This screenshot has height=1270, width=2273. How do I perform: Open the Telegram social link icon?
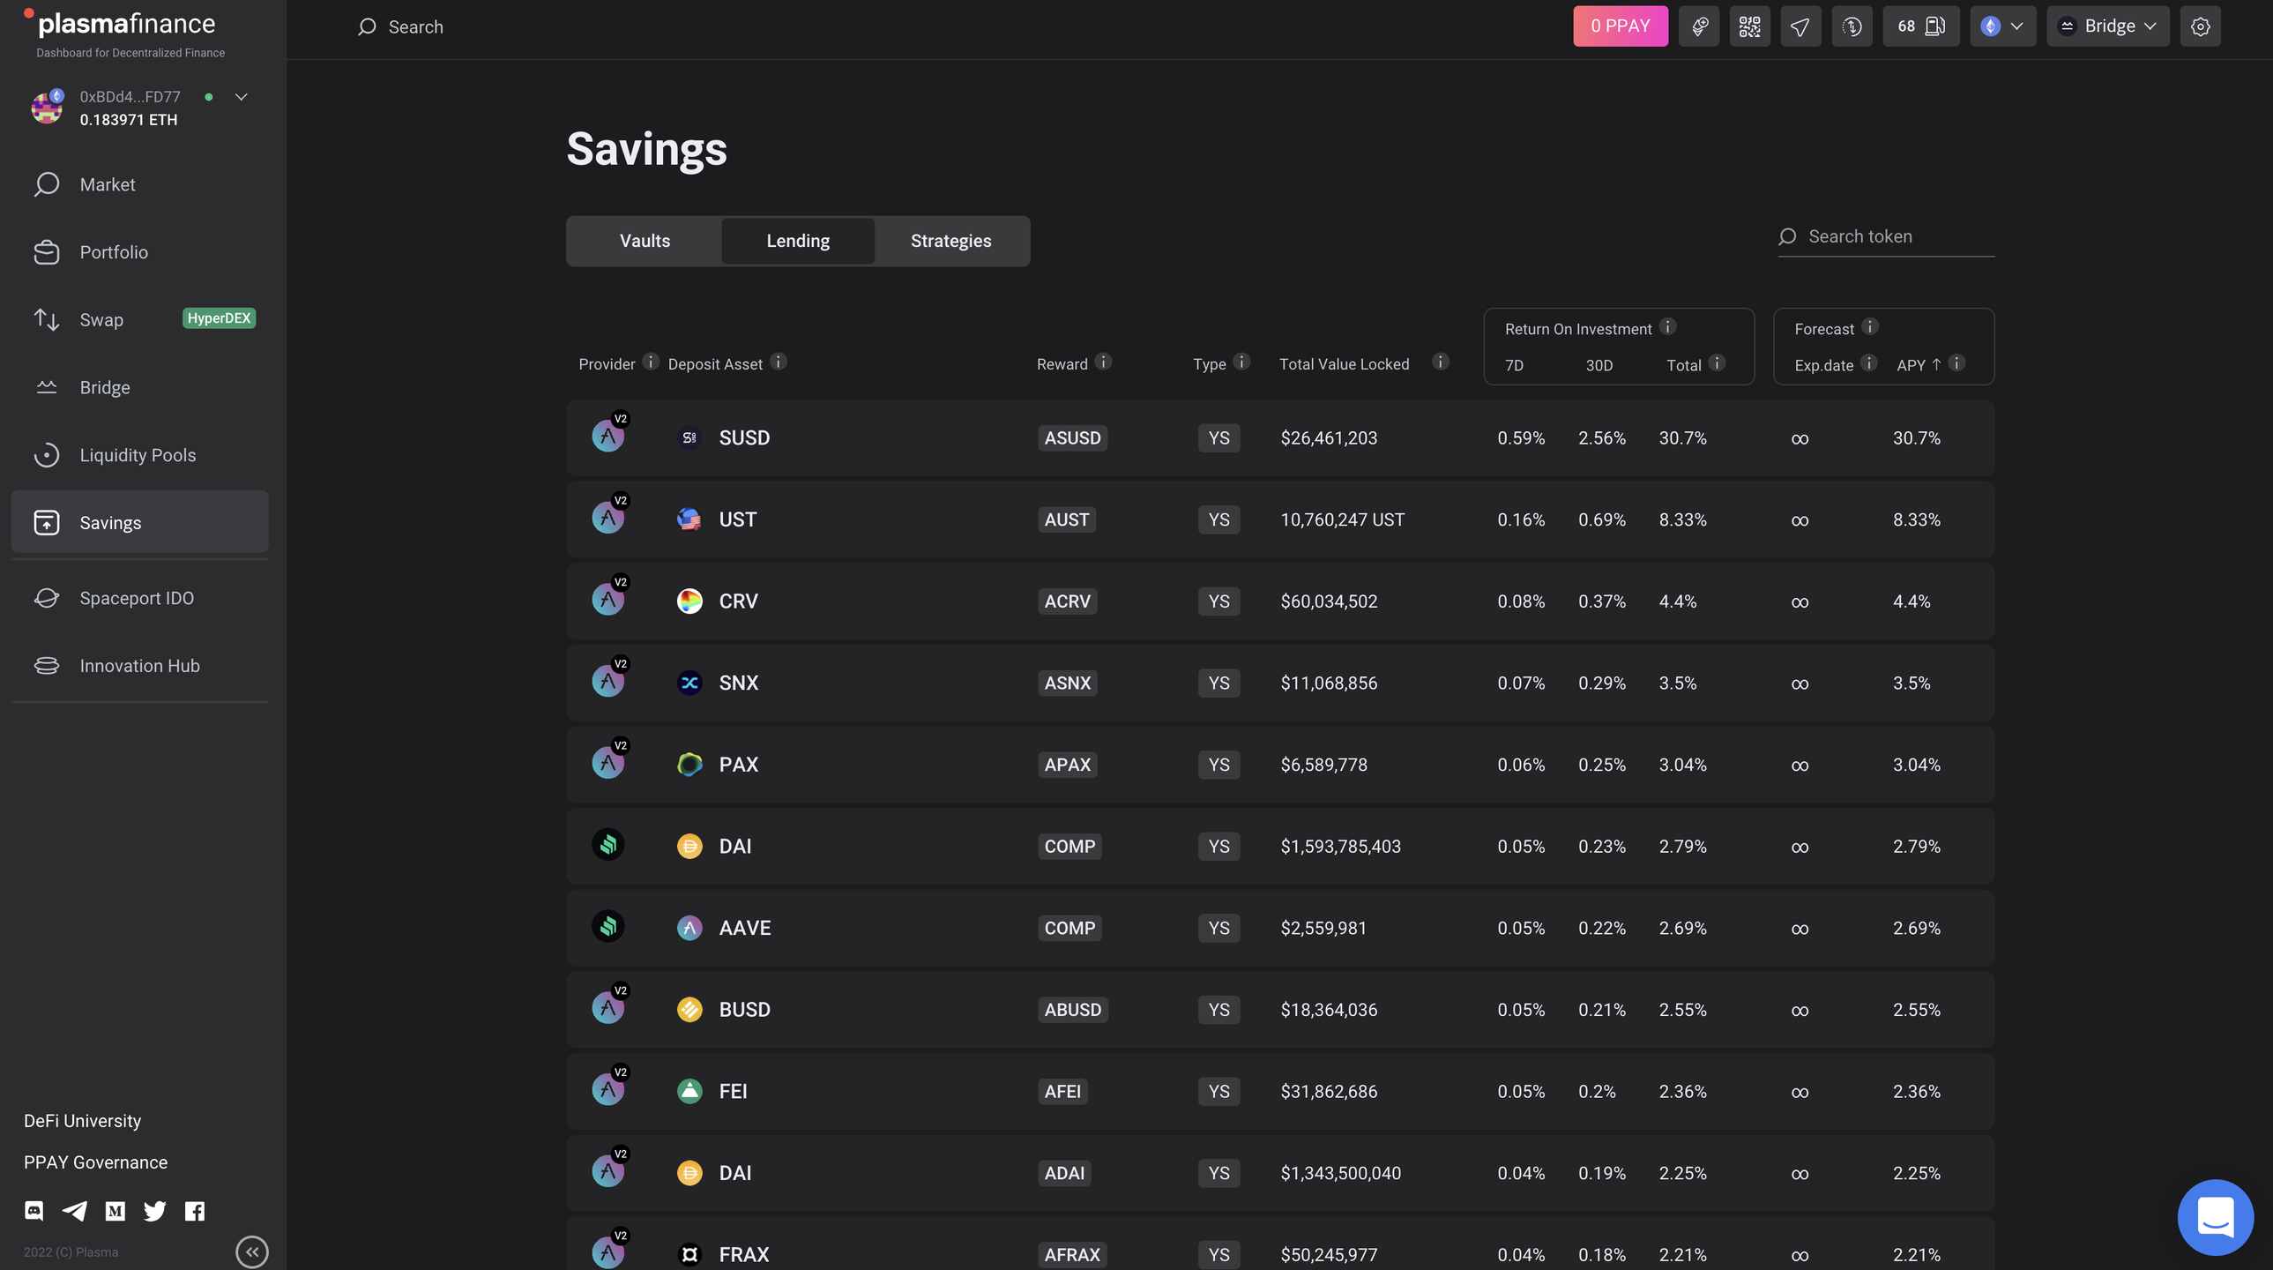[74, 1211]
